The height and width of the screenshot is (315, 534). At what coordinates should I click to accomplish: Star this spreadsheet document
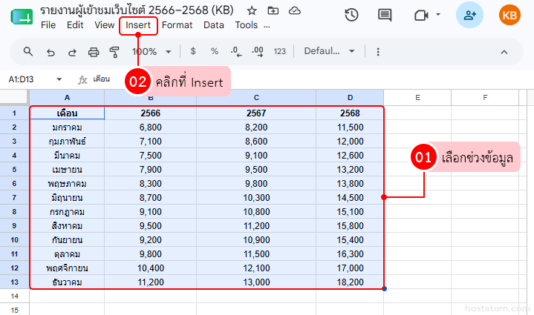[252, 11]
